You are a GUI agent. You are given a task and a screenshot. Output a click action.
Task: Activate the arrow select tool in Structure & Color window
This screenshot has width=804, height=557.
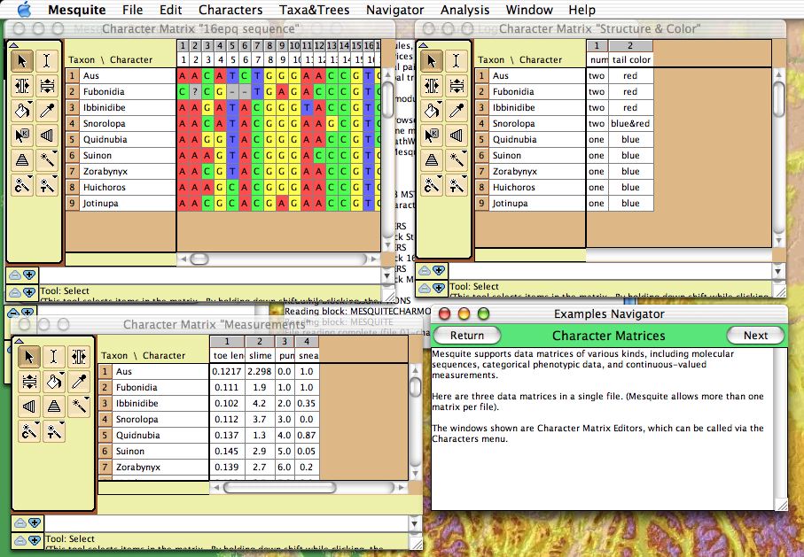click(431, 61)
